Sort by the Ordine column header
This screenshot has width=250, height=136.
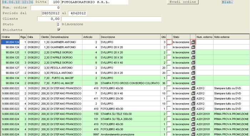coord(10,37)
